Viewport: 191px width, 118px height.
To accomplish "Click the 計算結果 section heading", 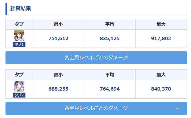I will (x=21, y=9).
